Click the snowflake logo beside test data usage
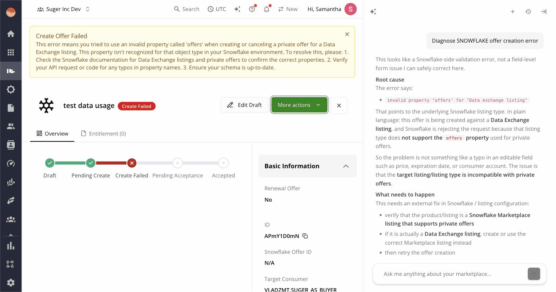Image resolution: width=556 pixels, height=292 pixels. click(x=46, y=105)
